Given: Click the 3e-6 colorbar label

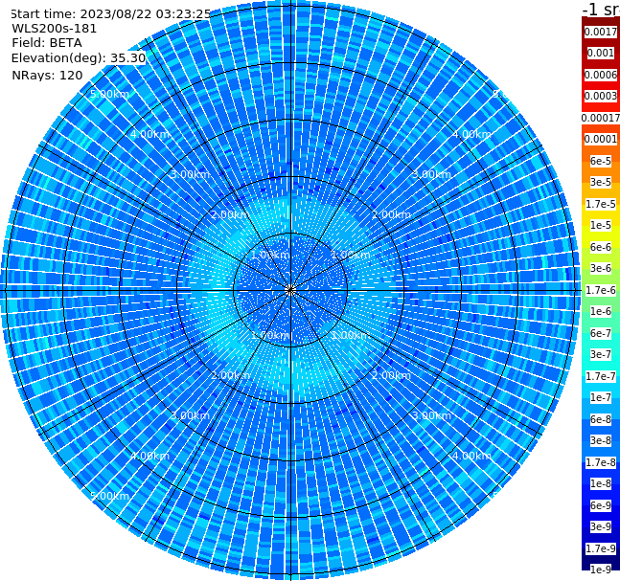Looking at the screenshot, I should (601, 268).
